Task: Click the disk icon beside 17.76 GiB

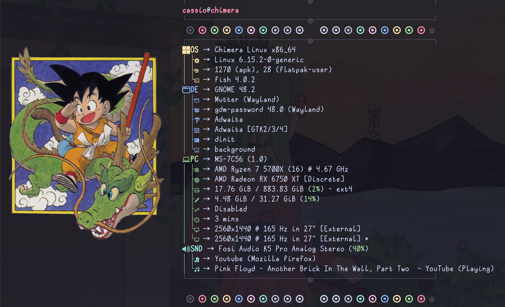Action: (x=197, y=189)
